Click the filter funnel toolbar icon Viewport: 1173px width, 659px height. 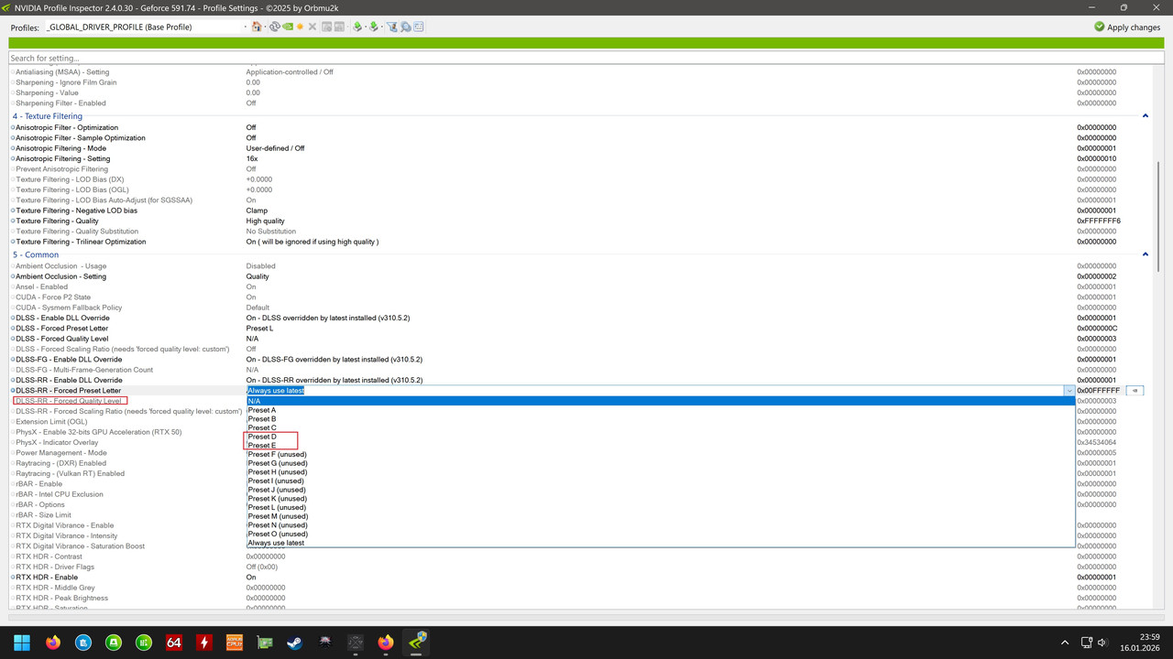pos(392,27)
